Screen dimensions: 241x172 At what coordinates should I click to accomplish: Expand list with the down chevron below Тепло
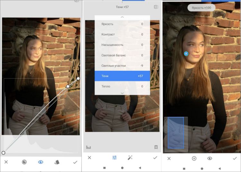click(122, 93)
